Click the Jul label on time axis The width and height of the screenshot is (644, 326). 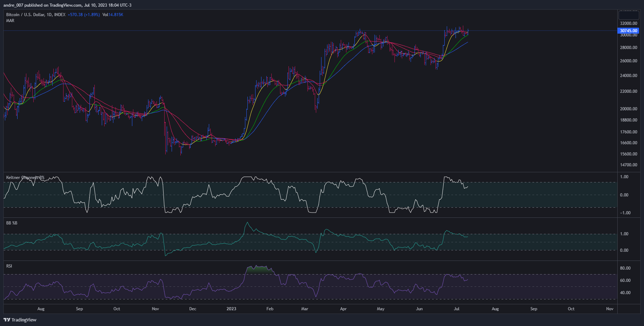coord(457,309)
